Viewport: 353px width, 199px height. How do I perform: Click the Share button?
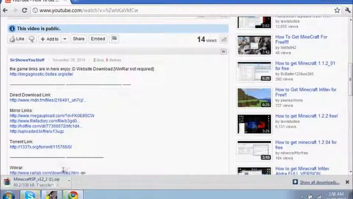click(78, 39)
